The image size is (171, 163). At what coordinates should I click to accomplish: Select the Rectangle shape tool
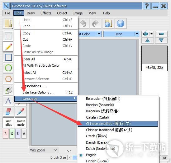pyautogui.click(x=8, y=57)
